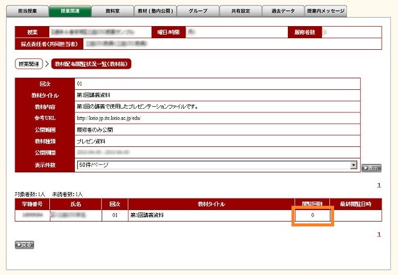
Task: Open the 担当授業 tab
Action: [x=27, y=11]
